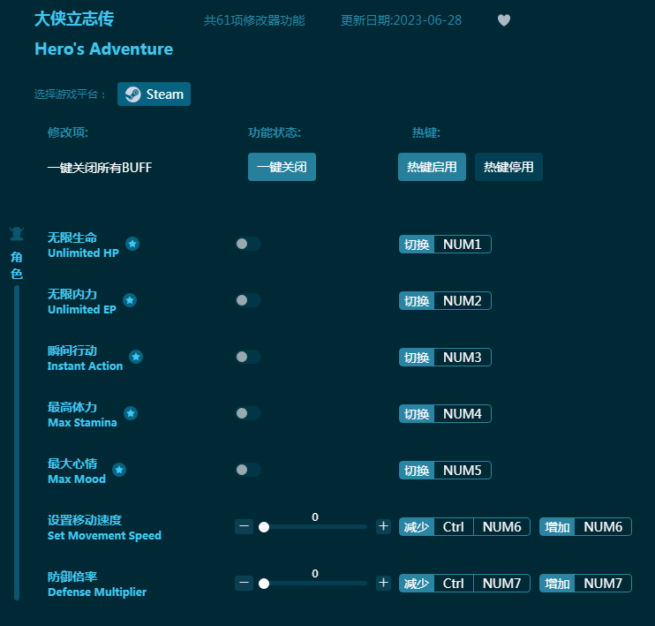Click the 一键关闭 button
This screenshot has height=626, width=655.
(282, 167)
